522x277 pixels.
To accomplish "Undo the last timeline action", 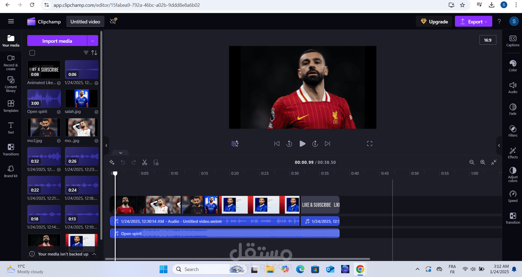I will [123, 162].
